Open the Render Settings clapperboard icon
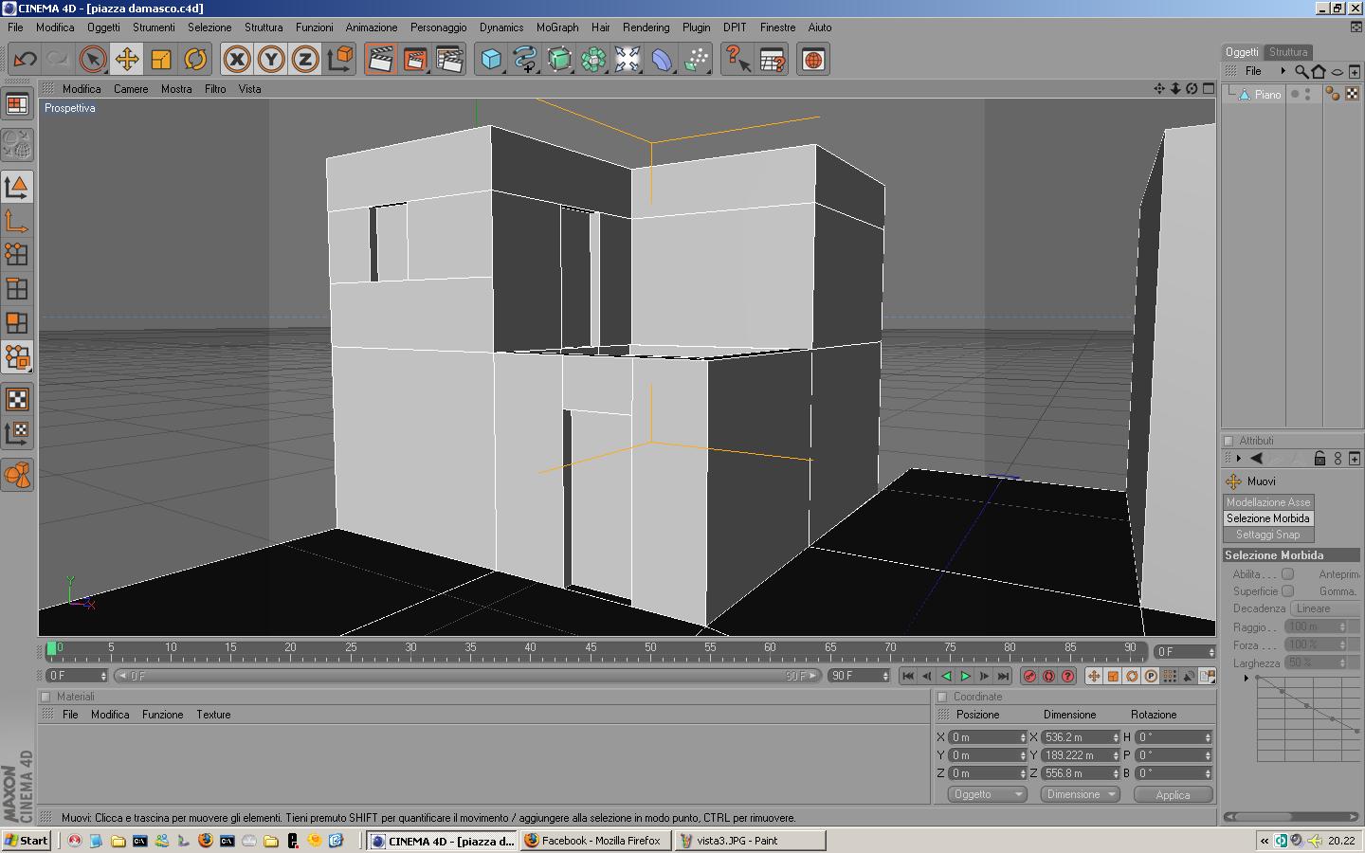The width and height of the screenshot is (1365, 853). [x=449, y=60]
